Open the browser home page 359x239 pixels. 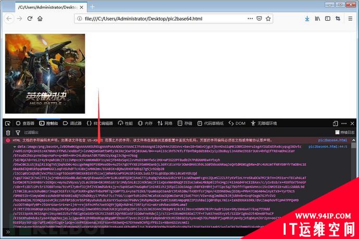click(x=40, y=19)
